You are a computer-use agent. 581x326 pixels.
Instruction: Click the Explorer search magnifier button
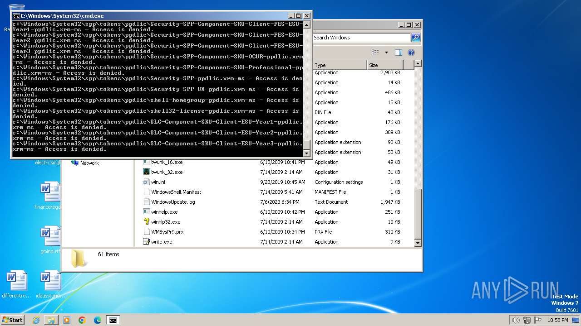415,38
